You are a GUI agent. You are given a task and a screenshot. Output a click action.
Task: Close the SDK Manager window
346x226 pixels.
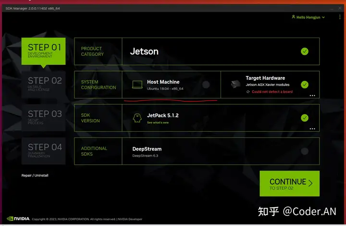pyautogui.click(x=340, y=8)
